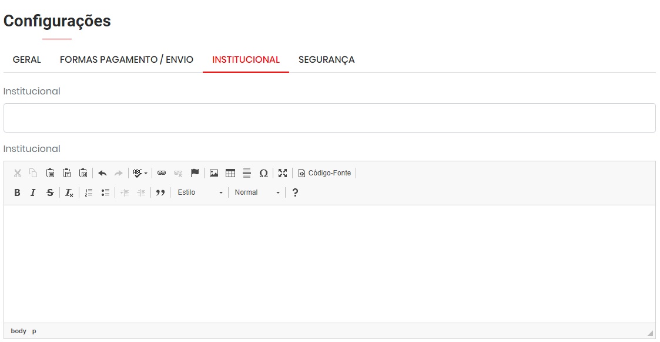Expand the Normal paragraph format dropdown

point(257,192)
